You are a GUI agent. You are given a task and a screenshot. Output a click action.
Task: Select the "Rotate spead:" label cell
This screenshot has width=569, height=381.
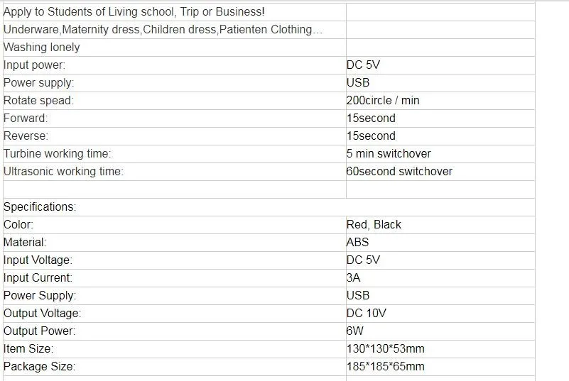pyautogui.click(x=38, y=101)
